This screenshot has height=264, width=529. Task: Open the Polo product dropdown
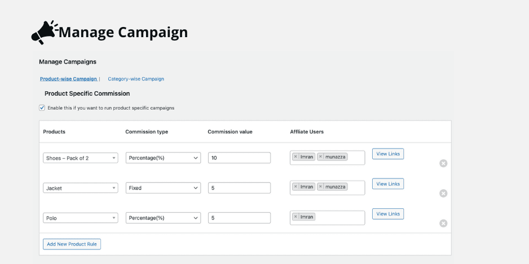tap(80, 218)
